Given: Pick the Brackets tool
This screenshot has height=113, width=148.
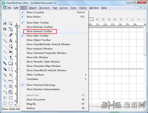Looking at the screenshot, I should (x=10, y=69).
